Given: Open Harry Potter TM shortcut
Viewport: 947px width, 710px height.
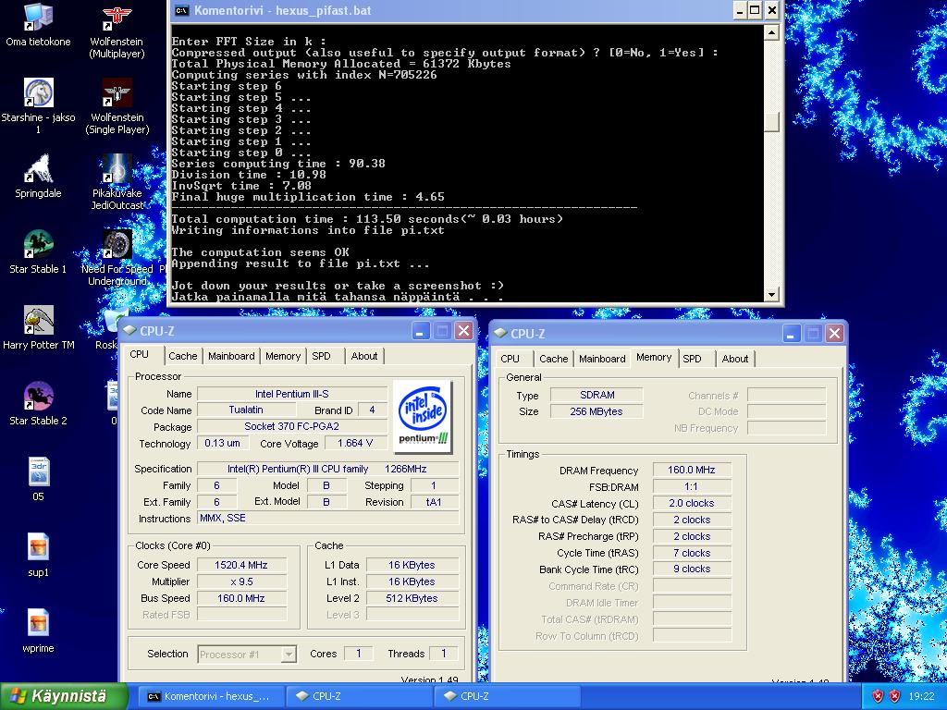Looking at the screenshot, I should coord(38,327).
